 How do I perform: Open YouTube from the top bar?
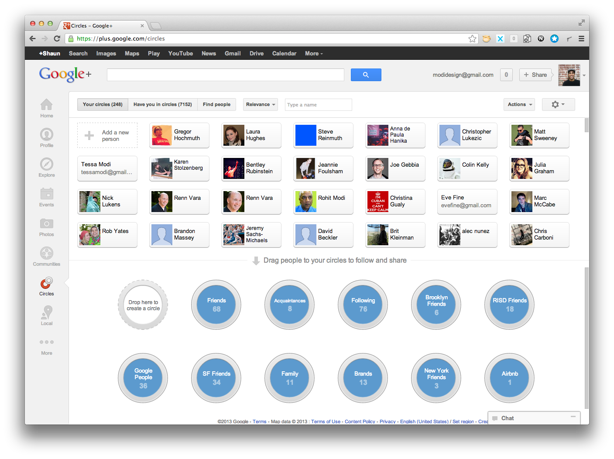[181, 54]
